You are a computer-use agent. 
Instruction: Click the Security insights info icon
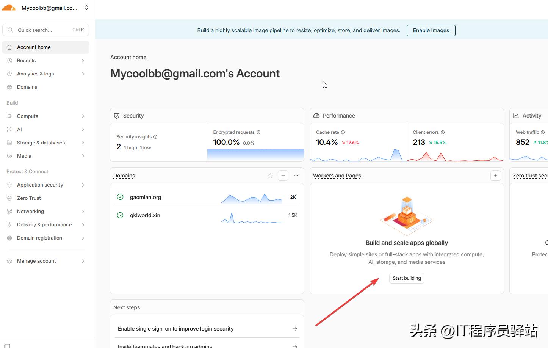(155, 137)
